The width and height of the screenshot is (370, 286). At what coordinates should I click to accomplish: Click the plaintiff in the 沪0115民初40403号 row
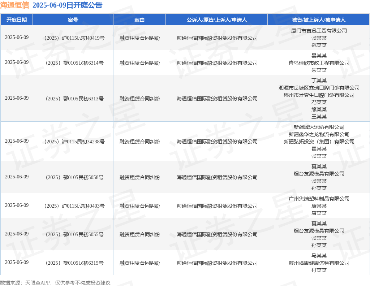pyautogui.click(x=217, y=206)
